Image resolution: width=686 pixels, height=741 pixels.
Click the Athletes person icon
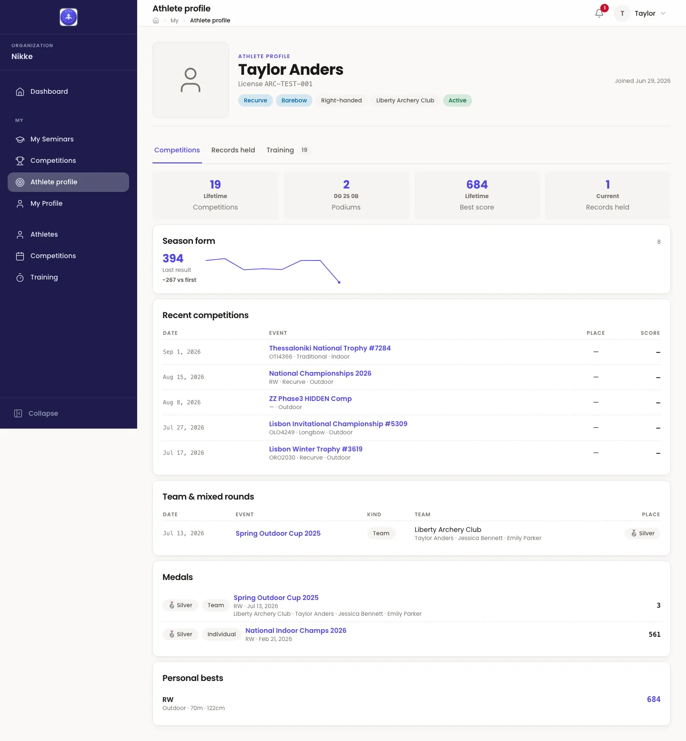[x=20, y=234]
